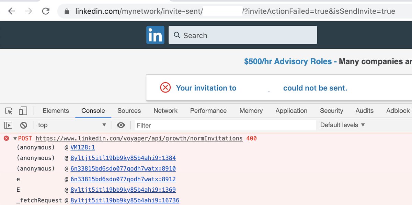The image size is (412, 205).
Task: Click 'Many companies' ad description text
Action: tap(375, 62)
